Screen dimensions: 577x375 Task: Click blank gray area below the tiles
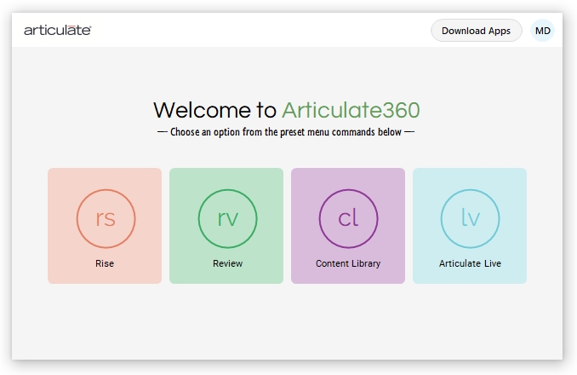coord(287,324)
